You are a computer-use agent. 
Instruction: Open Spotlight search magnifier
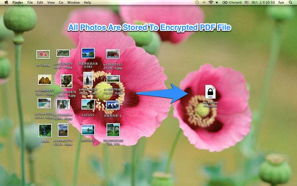(x=291, y=3)
